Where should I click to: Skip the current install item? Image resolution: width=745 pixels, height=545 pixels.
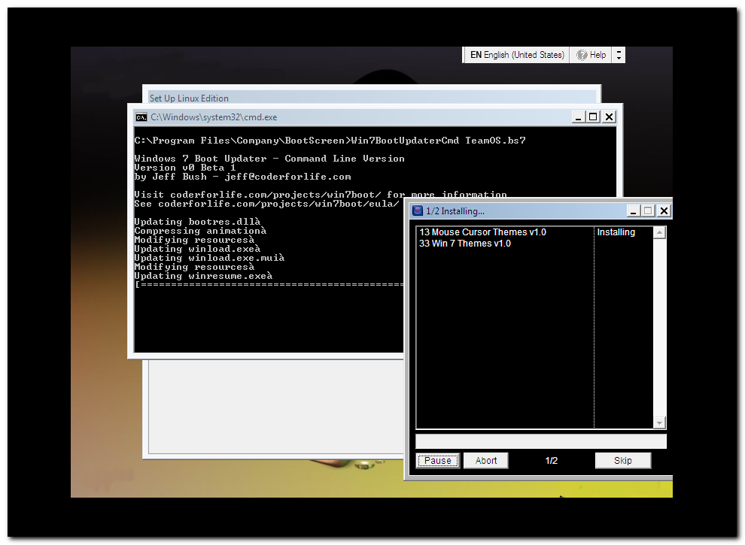coord(622,461)
